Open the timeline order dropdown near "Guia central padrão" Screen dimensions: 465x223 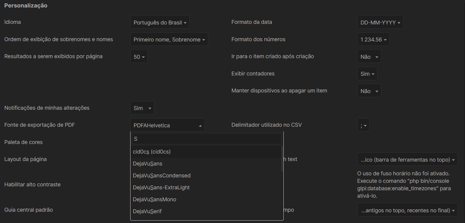coord(407,210)
